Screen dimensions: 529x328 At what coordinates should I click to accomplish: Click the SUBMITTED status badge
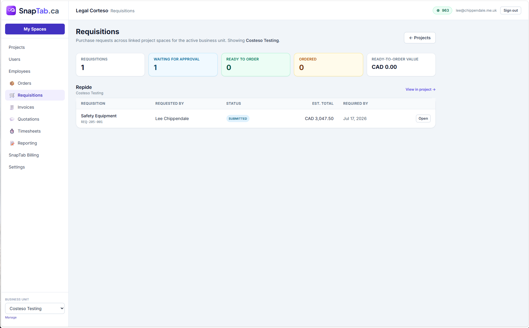pyautogui.click(x=238, y=119)
